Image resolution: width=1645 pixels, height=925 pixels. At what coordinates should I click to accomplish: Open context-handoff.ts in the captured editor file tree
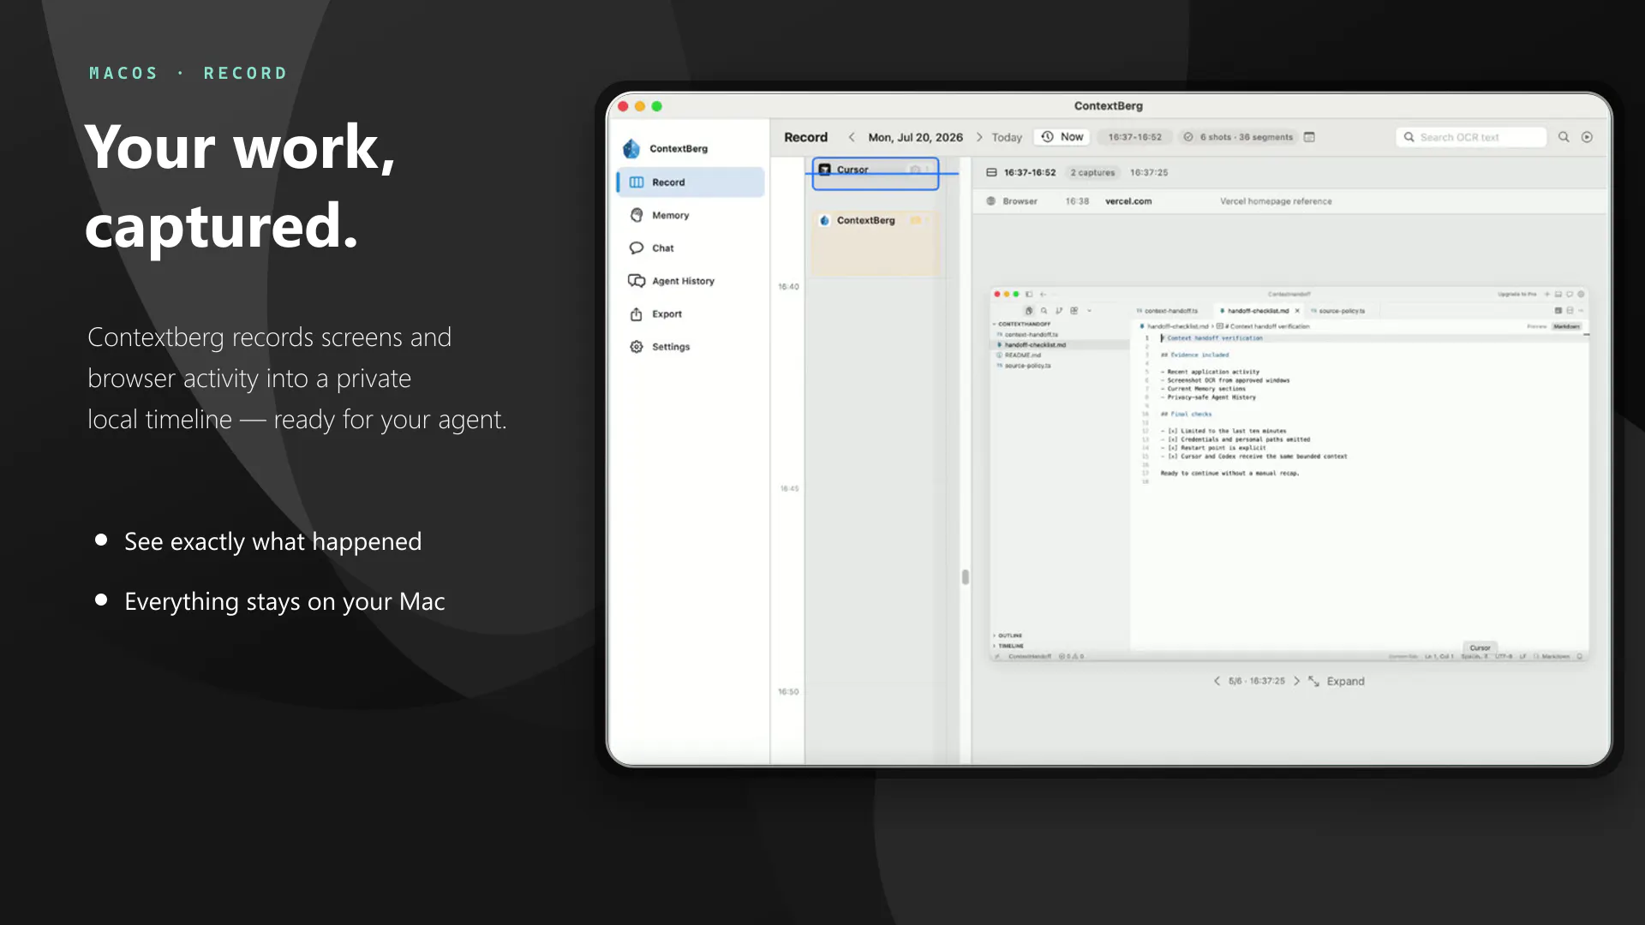click(x=1031, y=335)
